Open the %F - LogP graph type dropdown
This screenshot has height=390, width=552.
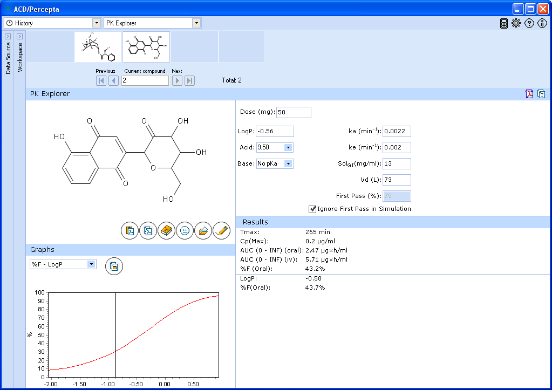[91, 264]
